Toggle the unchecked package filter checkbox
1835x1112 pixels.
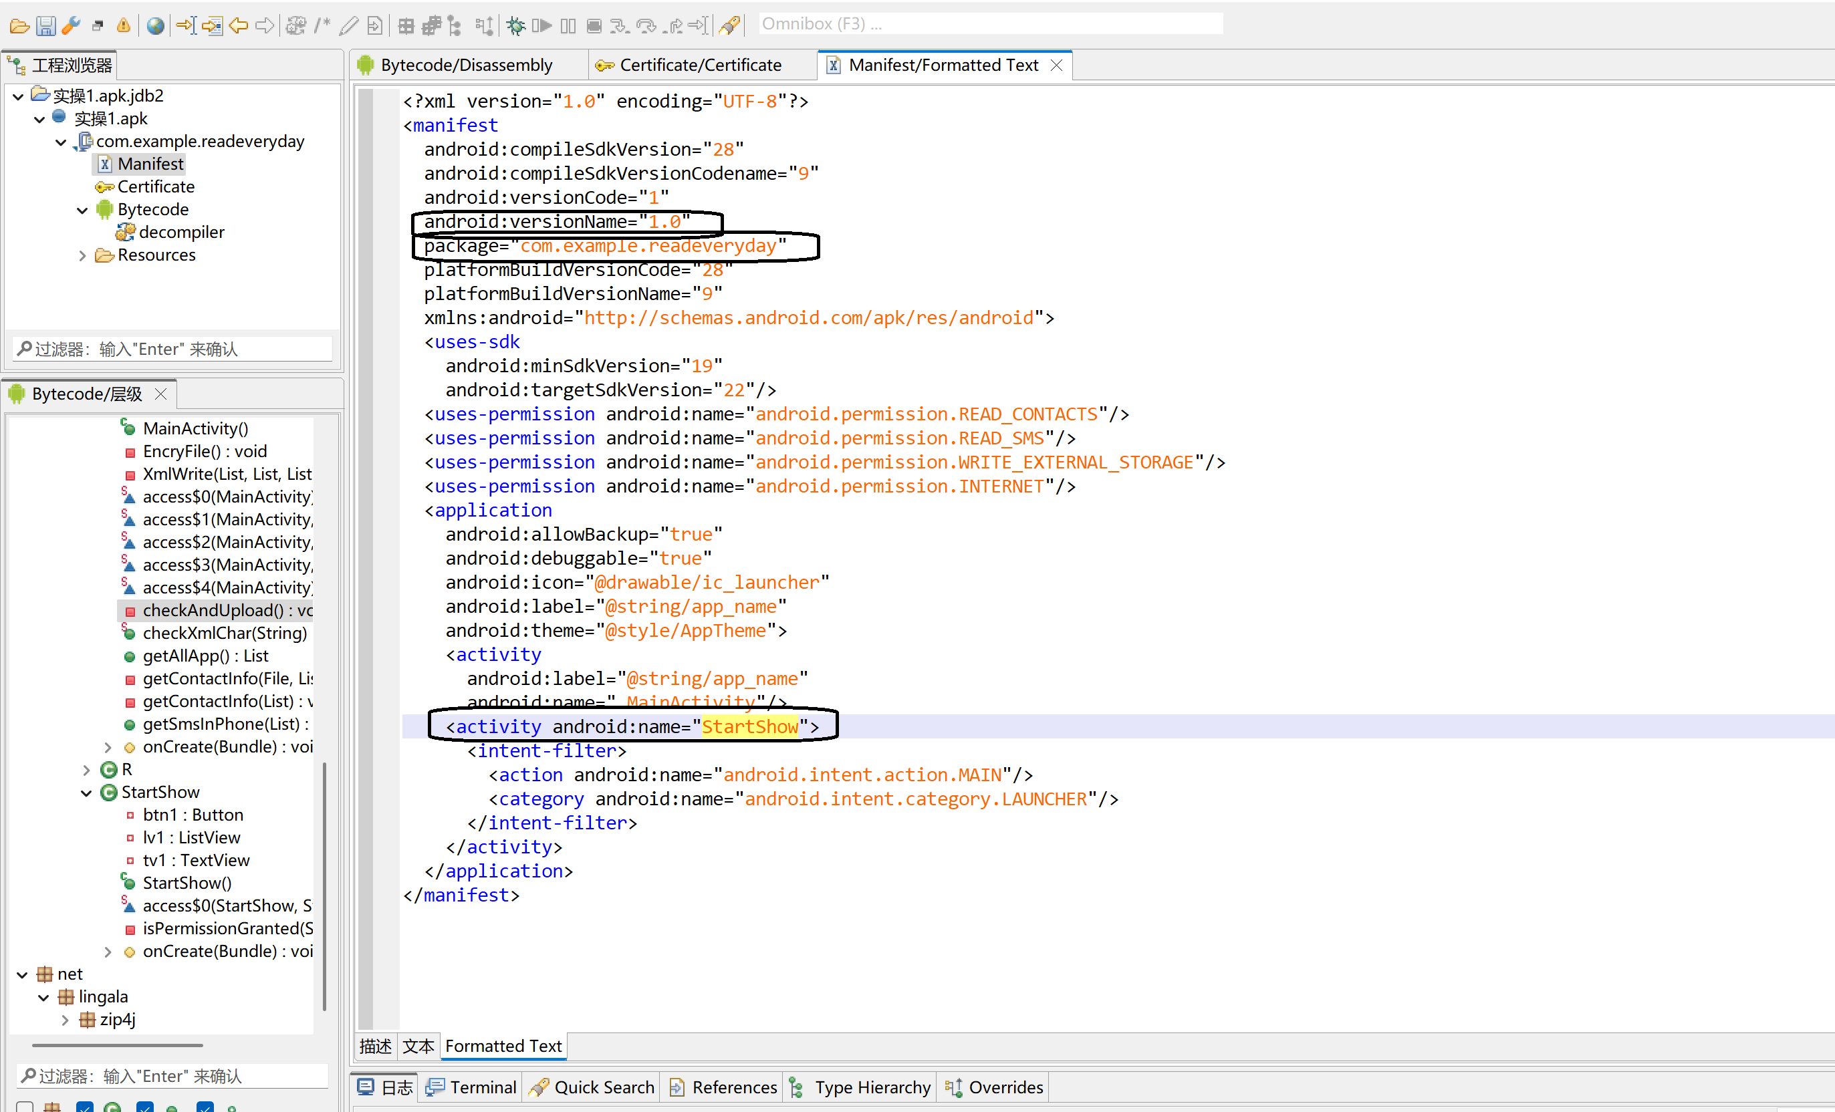pyautogui.click(x=25, y=1107)
